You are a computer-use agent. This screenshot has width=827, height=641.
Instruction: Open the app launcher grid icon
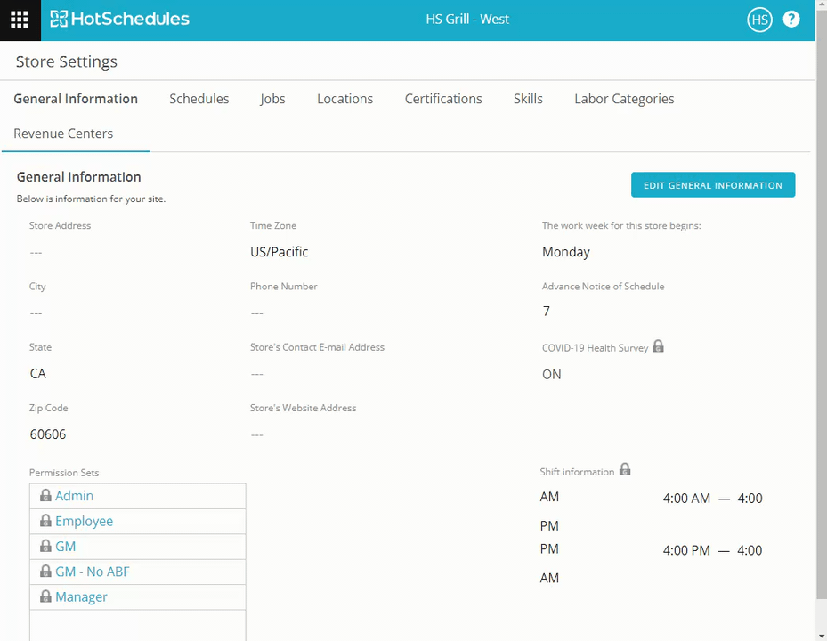[20, 20]
